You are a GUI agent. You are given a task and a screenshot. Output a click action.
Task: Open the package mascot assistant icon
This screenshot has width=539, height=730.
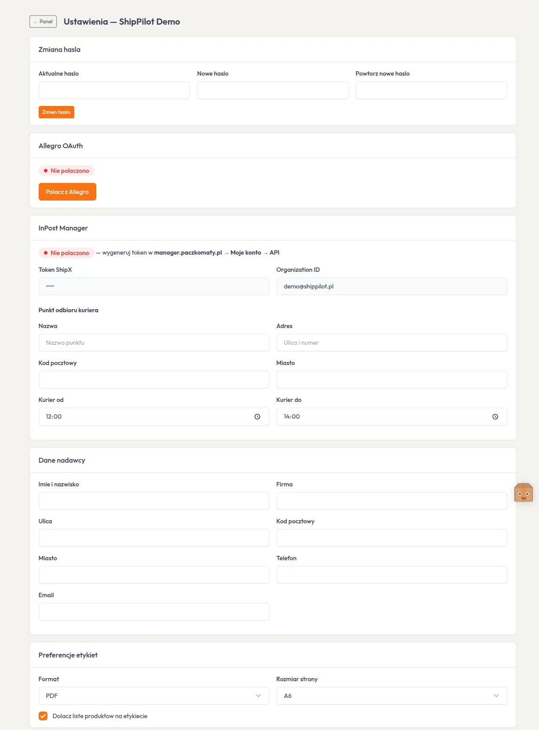pyautogui.click(x=524, y=493)
